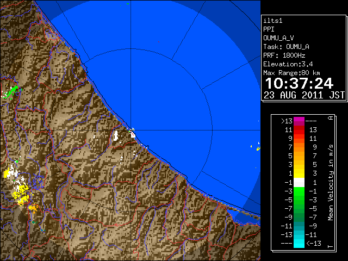348x261 pixels.
Task: Click the '>13' legend label
Action: pyautogui.click(x=287, y=121)
